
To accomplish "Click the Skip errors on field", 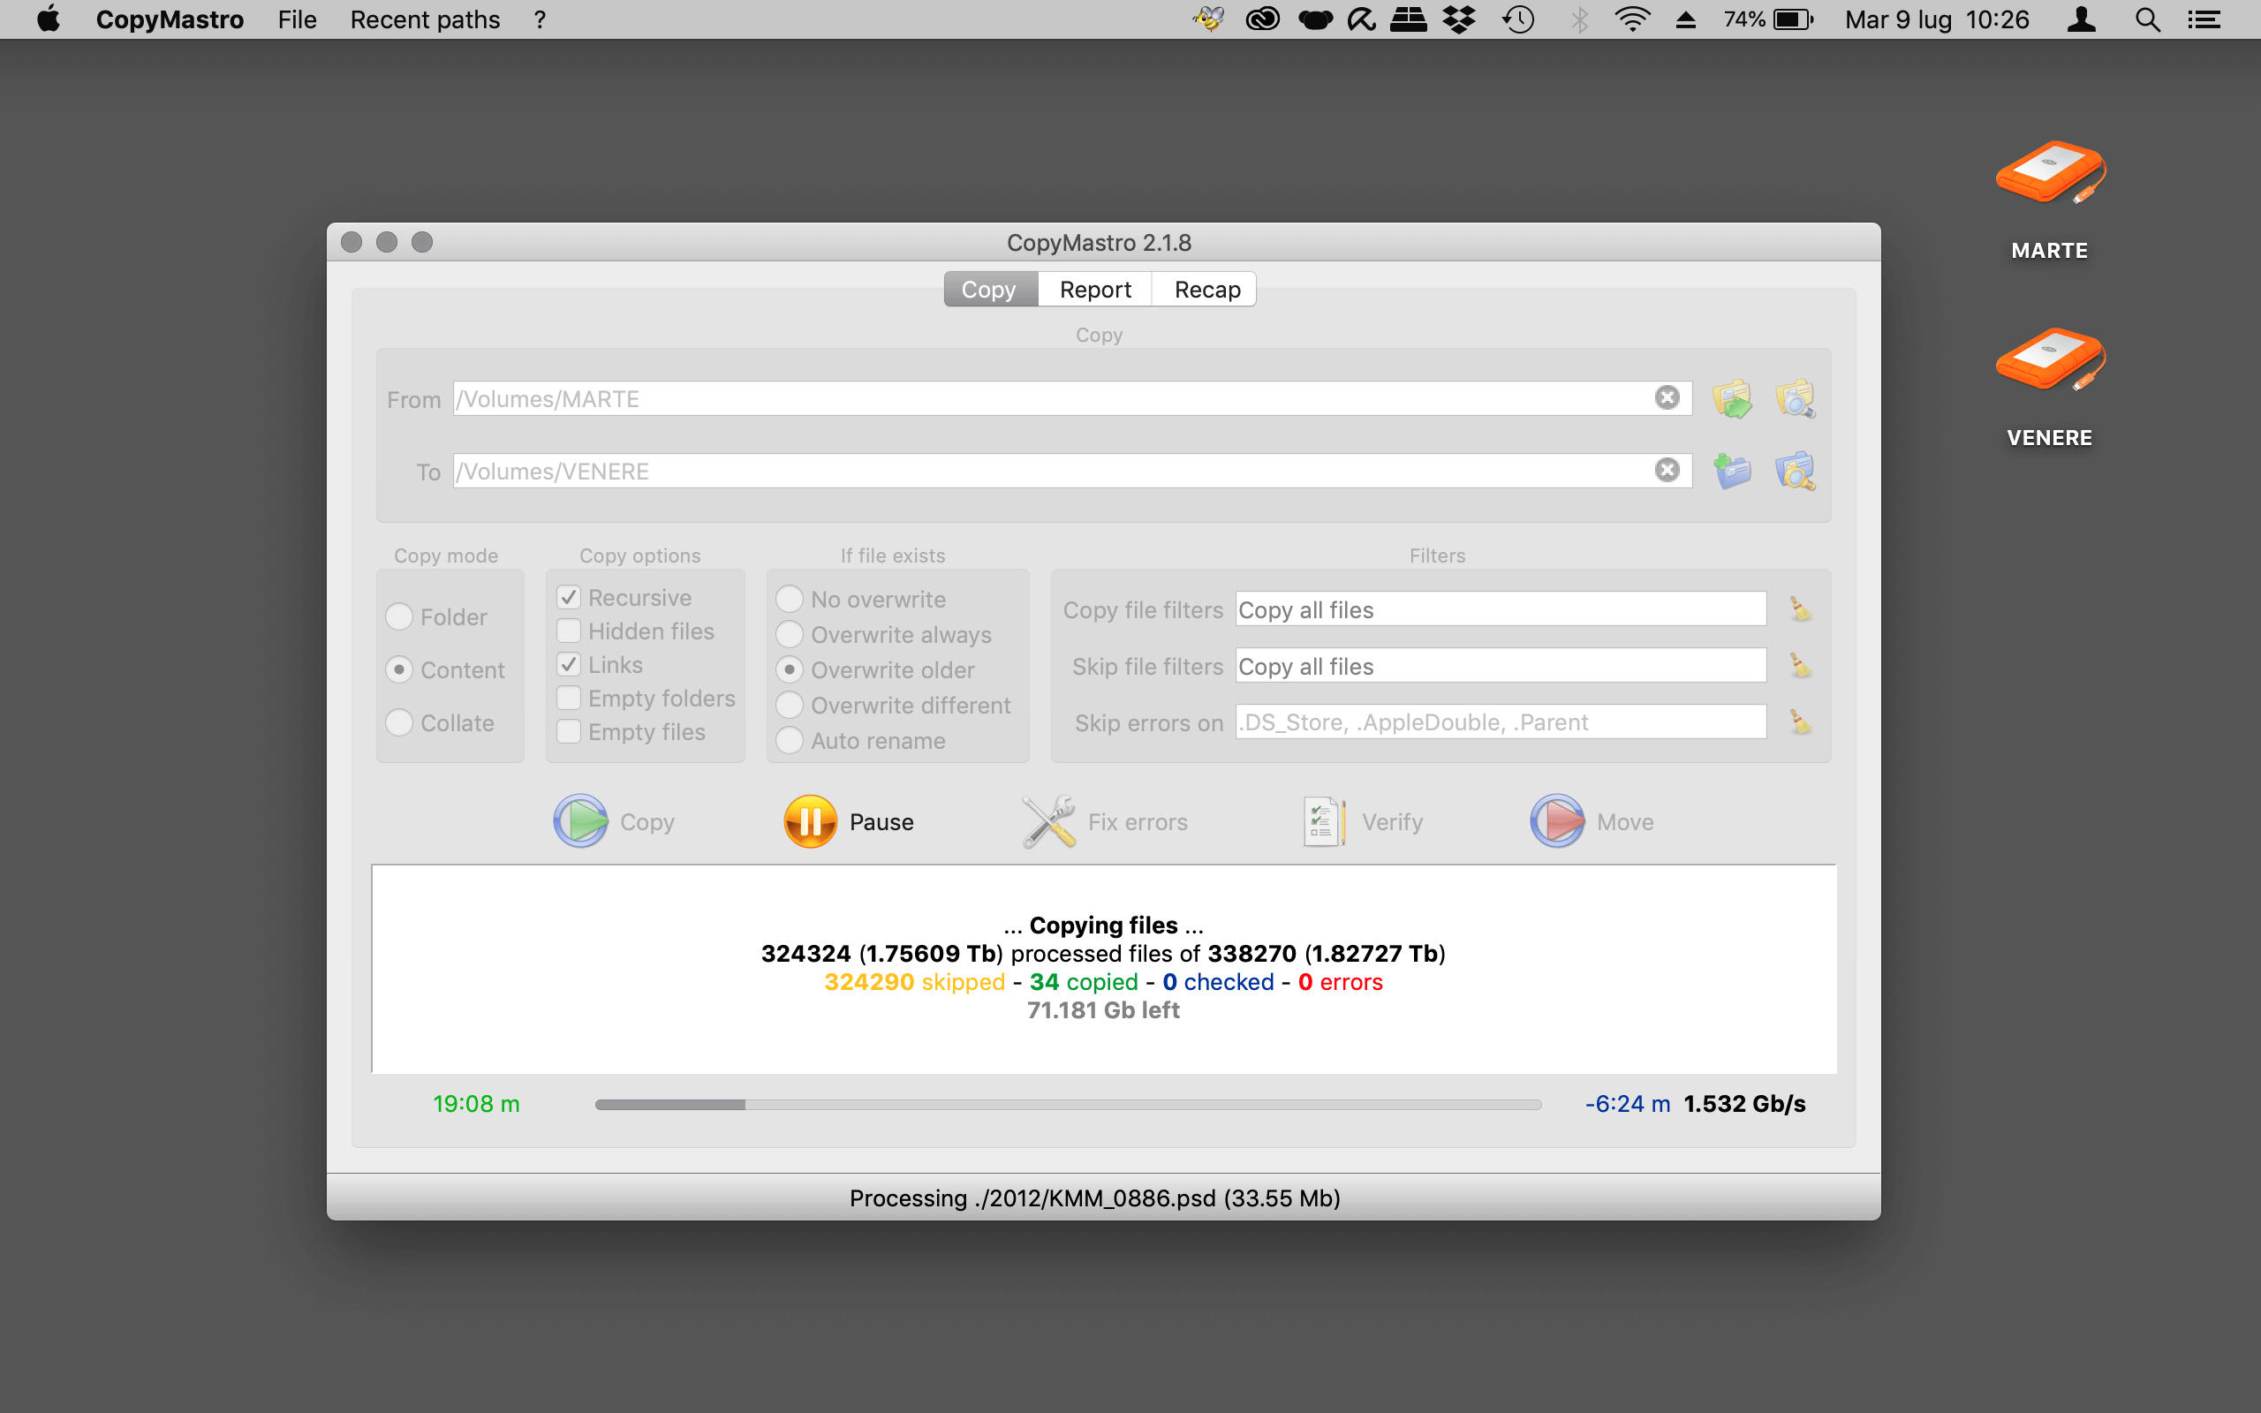I will click(1501, 722).
